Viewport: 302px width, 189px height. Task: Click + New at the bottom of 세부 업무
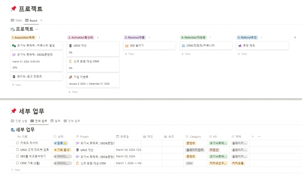15,170
